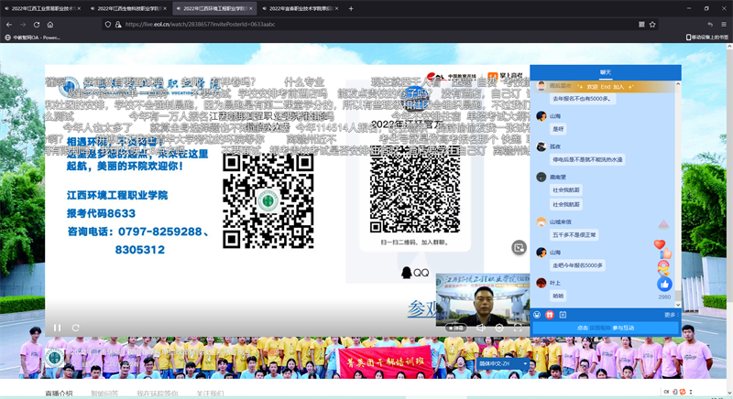Open the emoji picker in chat

point(537,315)
